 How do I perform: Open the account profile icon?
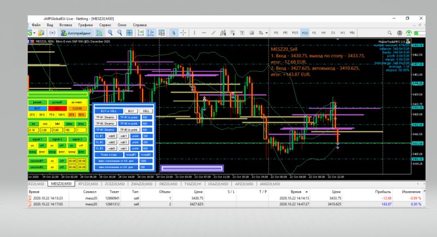click(399, 33)
